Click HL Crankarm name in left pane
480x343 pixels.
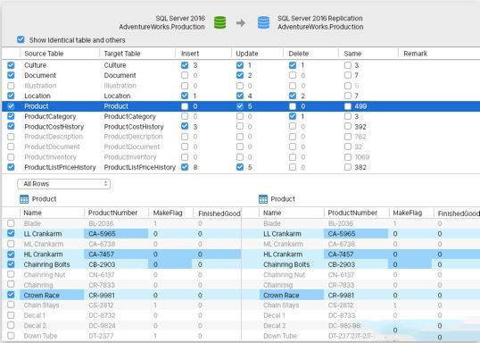click(x=43, y=255)
